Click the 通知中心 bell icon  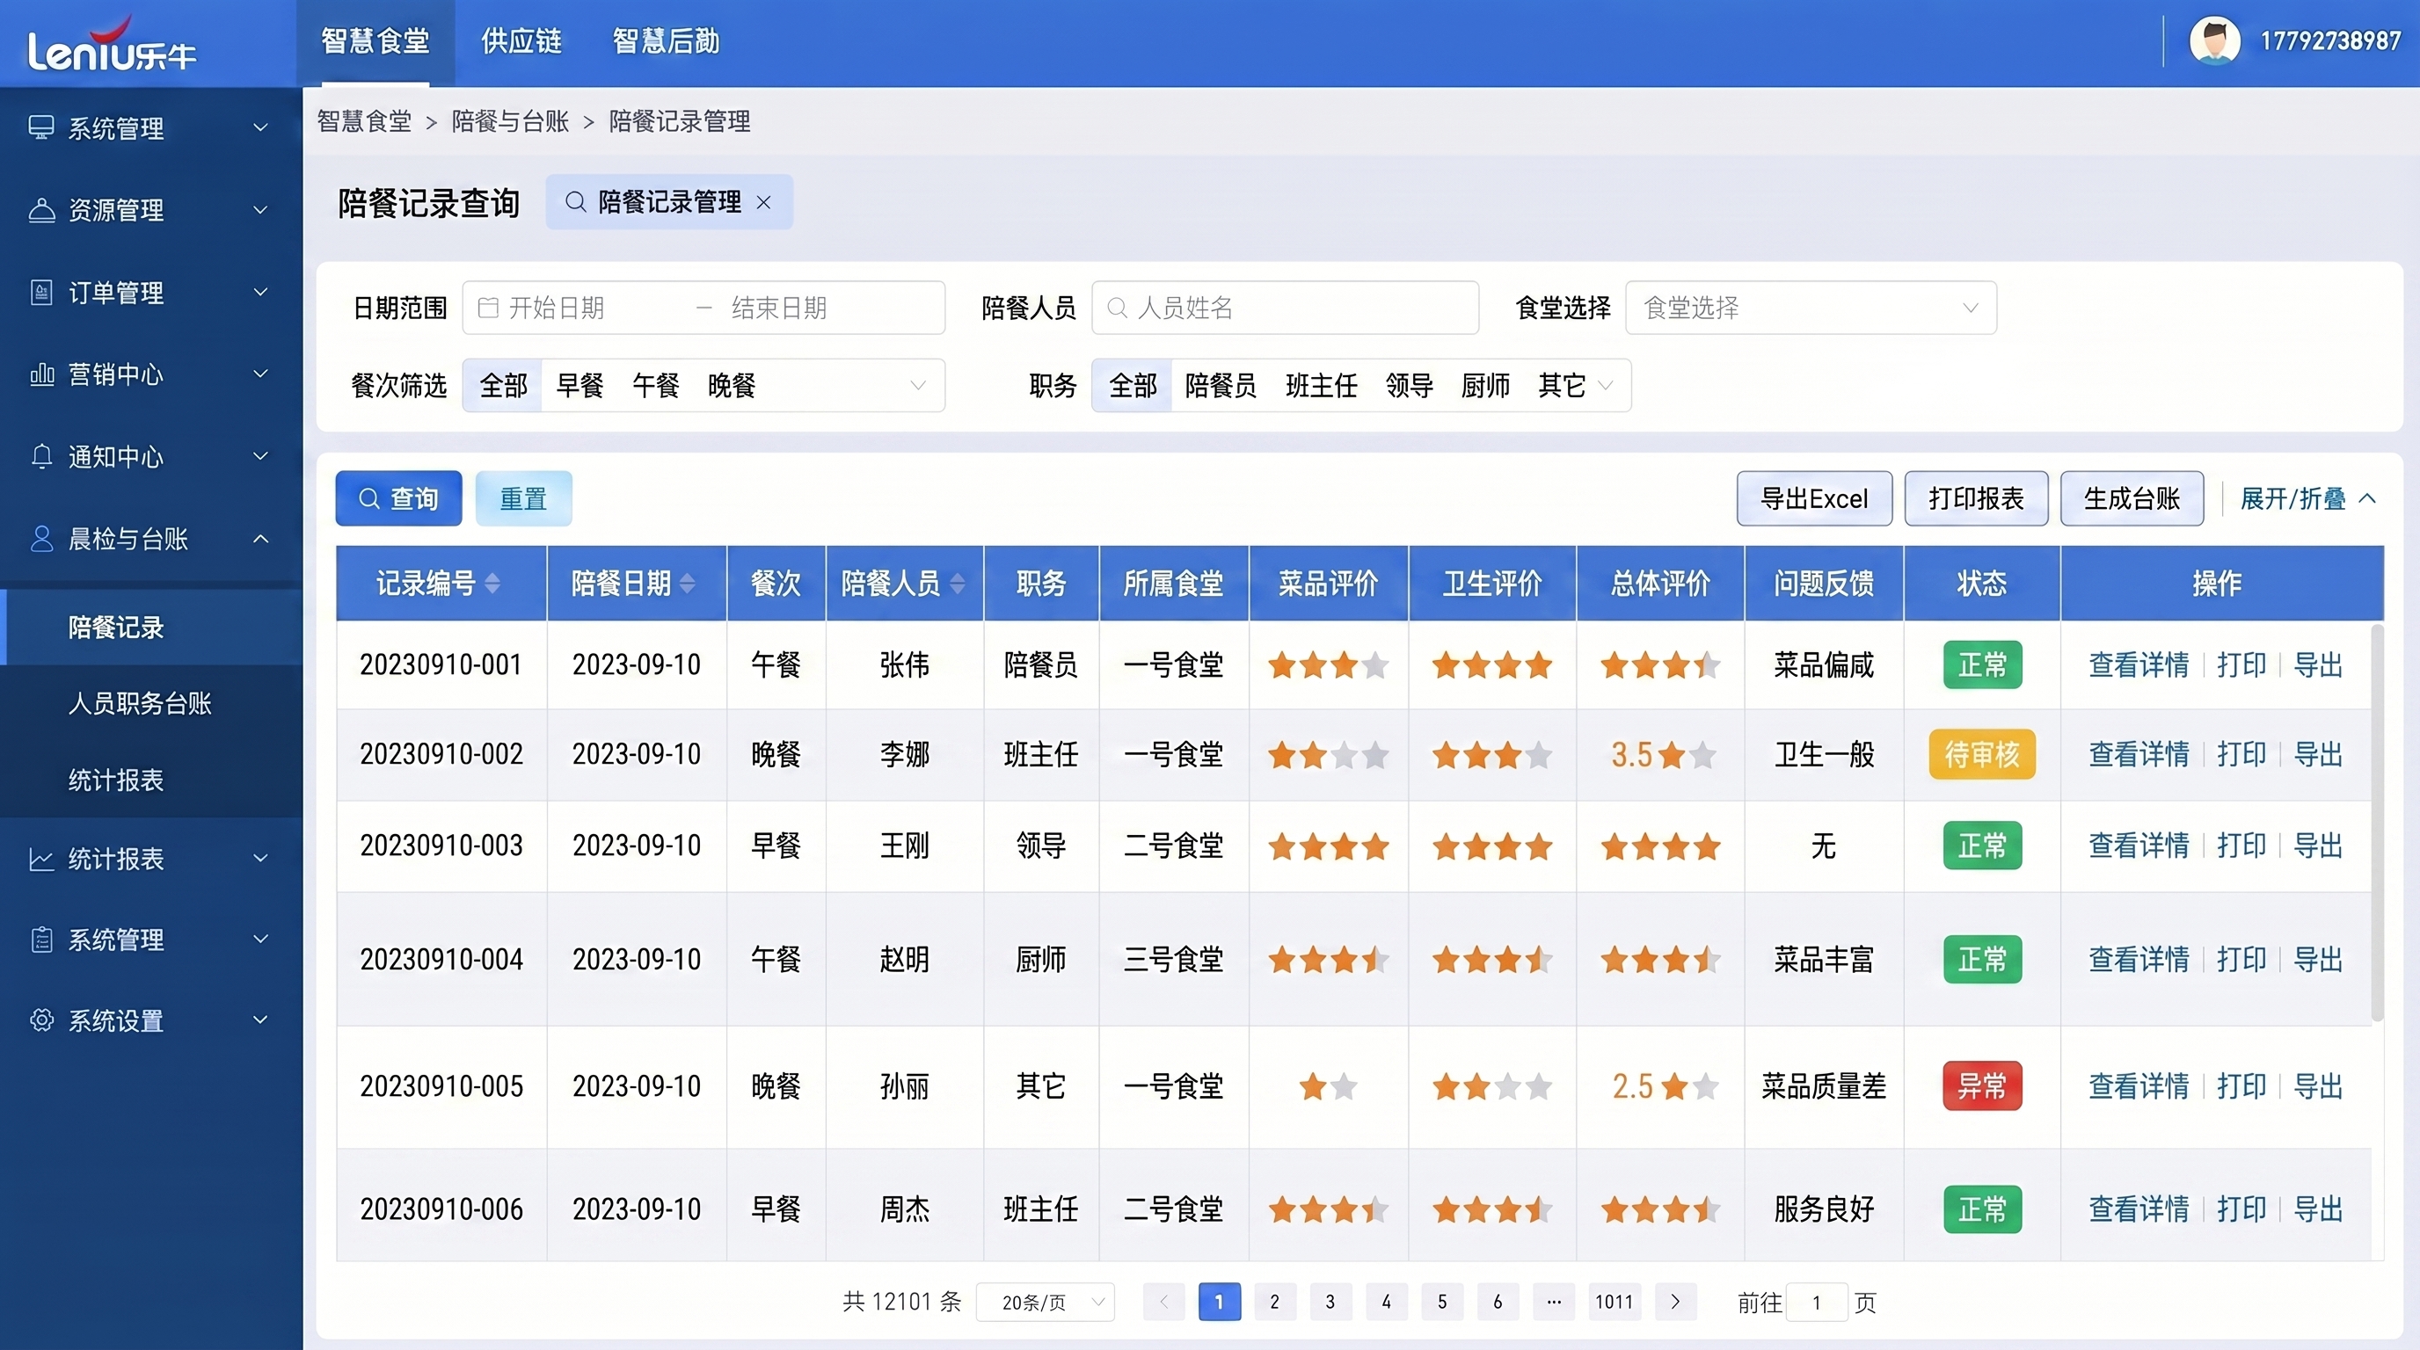[x=41, y=456]
